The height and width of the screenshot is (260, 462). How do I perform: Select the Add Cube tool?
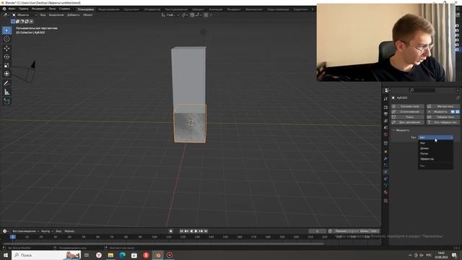(x=6, y=101)
